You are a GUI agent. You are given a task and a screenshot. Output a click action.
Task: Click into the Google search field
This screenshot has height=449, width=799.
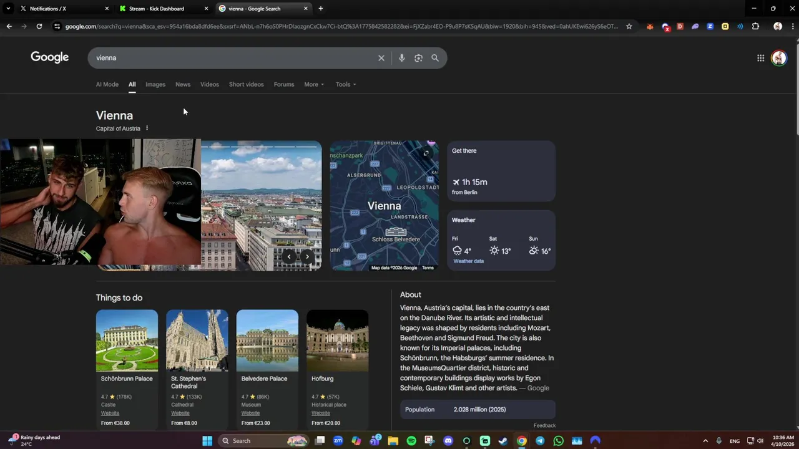pyautogui.click(x=234, y=58)
